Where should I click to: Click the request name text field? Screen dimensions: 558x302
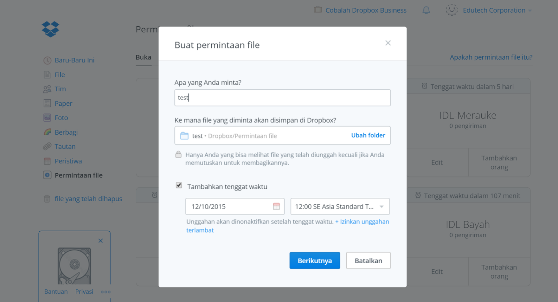[x=282, y=98]
